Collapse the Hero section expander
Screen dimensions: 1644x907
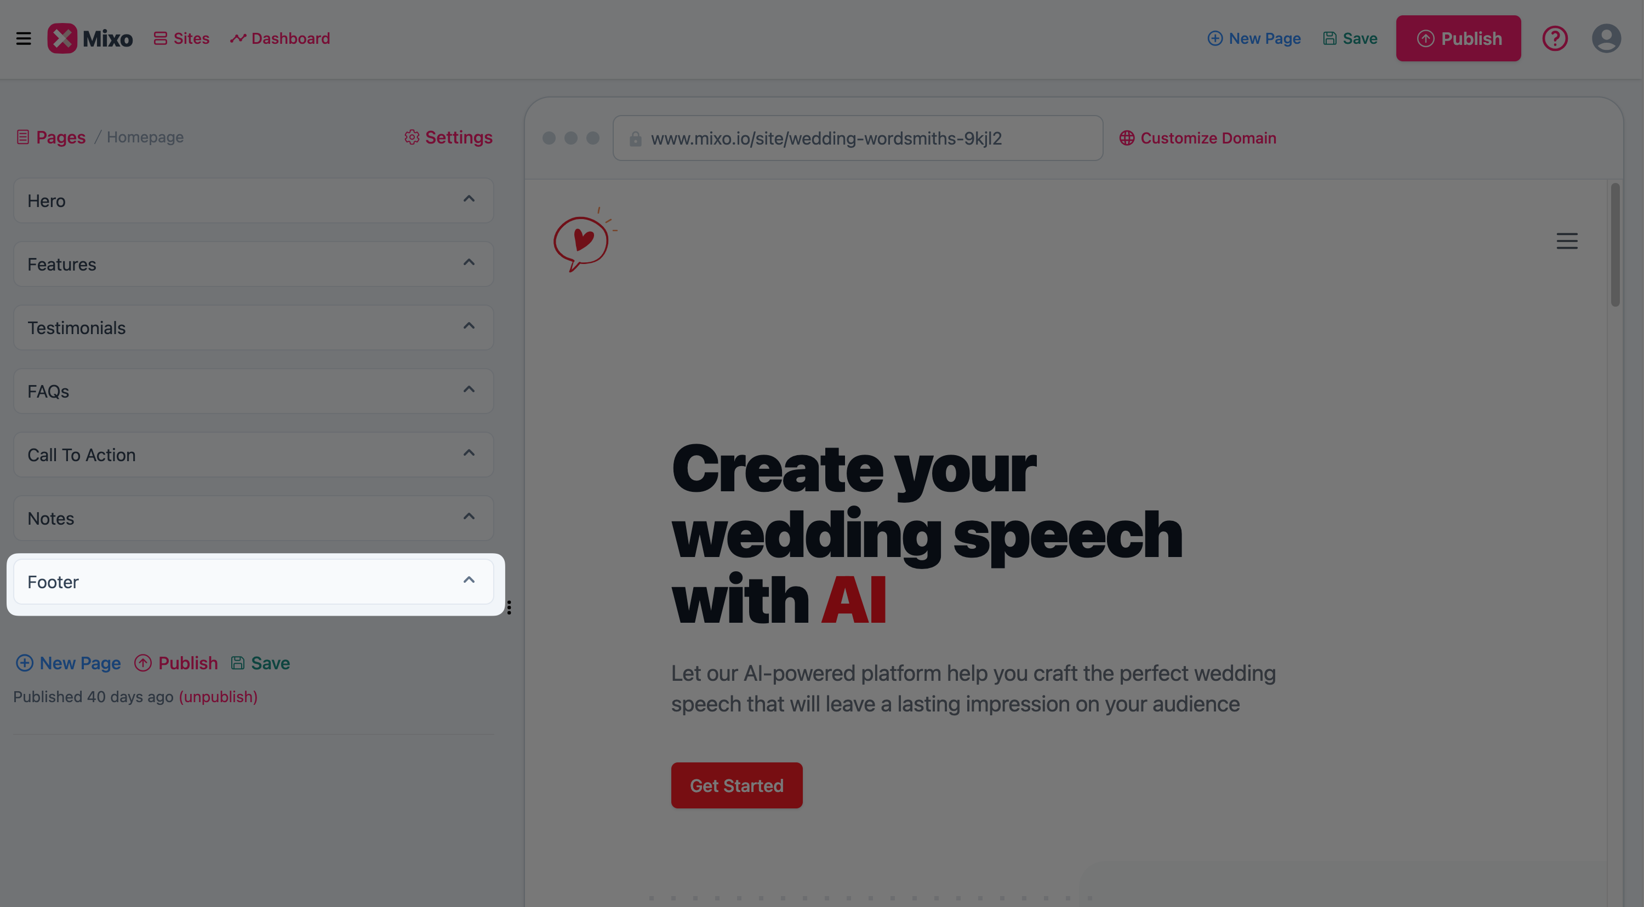pos(470,200)
